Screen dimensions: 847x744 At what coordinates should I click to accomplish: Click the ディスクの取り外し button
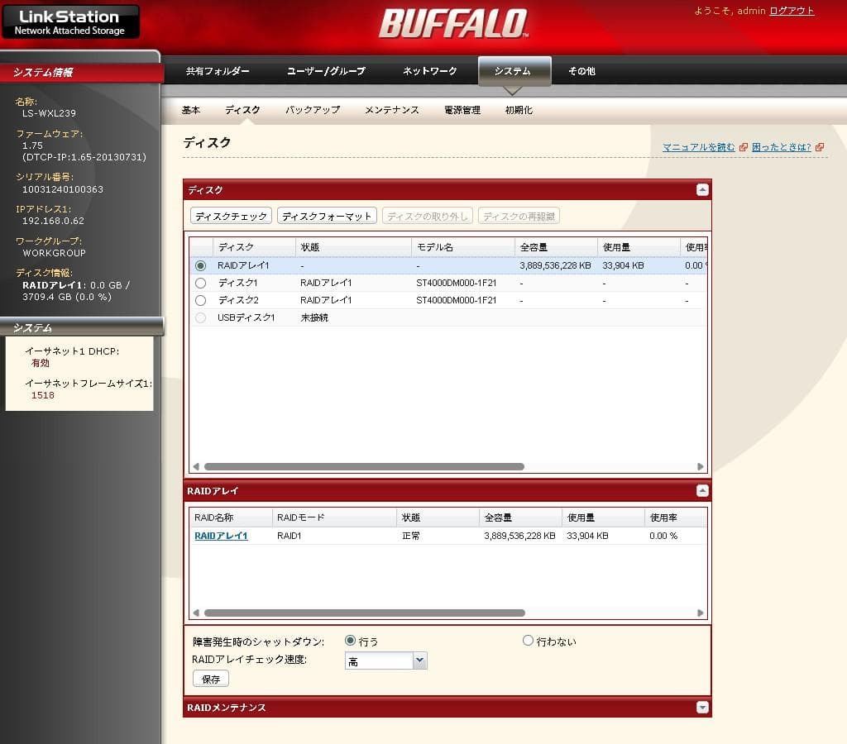(428, 216)
